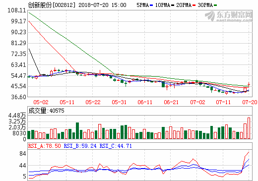Click the 05-11 date label
258x181 pixels.
(x=67, y=102)
